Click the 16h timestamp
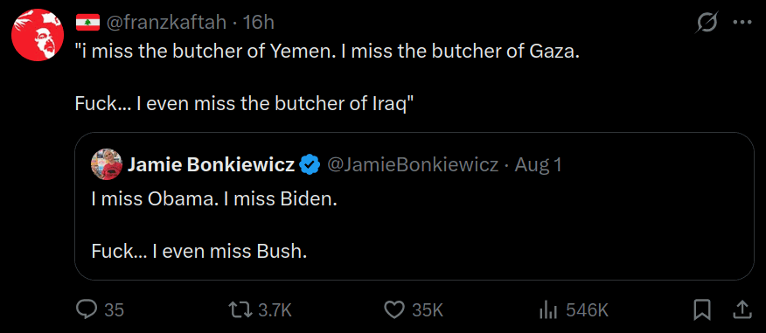The height and width of the screenshot is (333, 766). coord(258,22)
